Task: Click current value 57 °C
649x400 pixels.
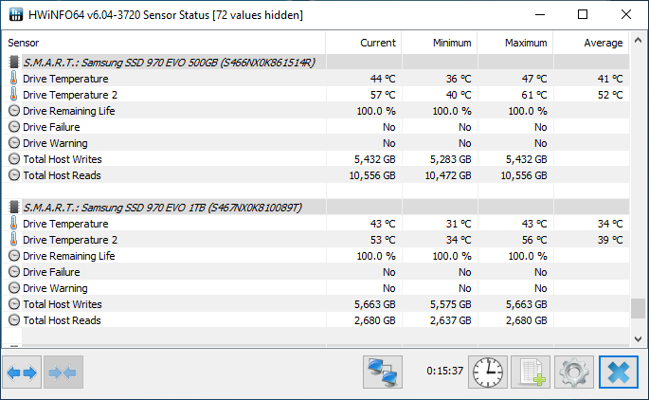Action: point(383,95)
